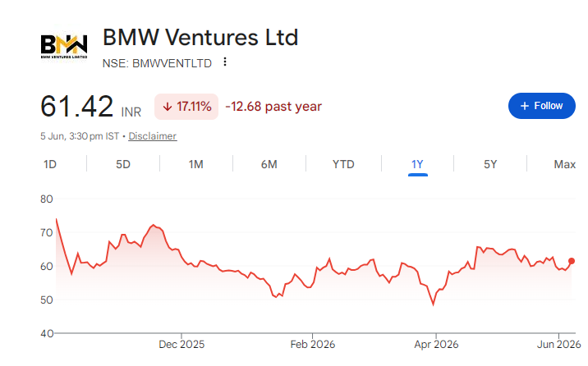Switch chart to 5D range
This screenshot has height=366, width=588.
click(123, 164)
